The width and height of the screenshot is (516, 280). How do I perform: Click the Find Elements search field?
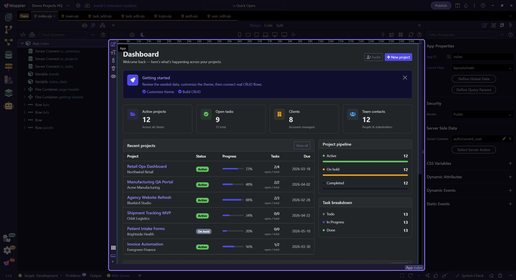tap(63, 35)
